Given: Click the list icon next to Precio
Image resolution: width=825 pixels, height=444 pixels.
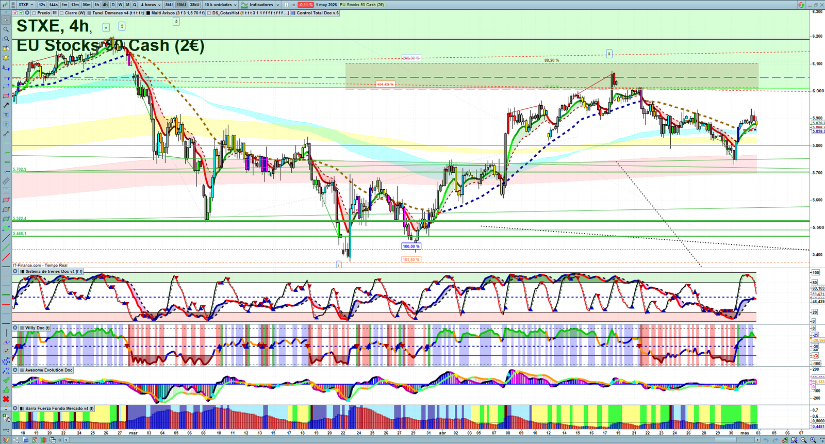Looking at the screenshot, I should (x=54, y=12).
